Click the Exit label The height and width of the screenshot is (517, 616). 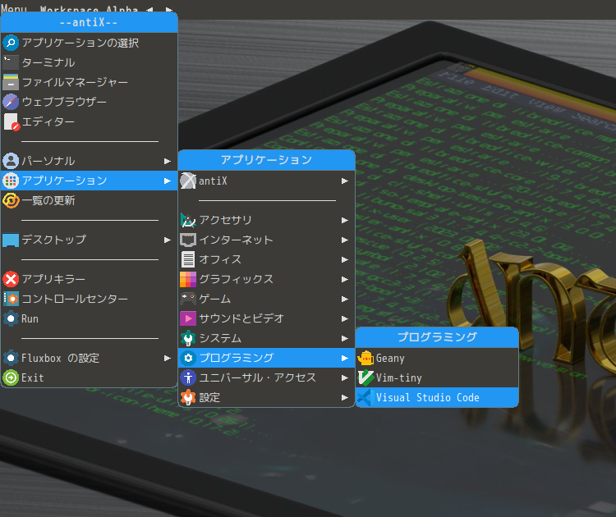click(33, 378)
